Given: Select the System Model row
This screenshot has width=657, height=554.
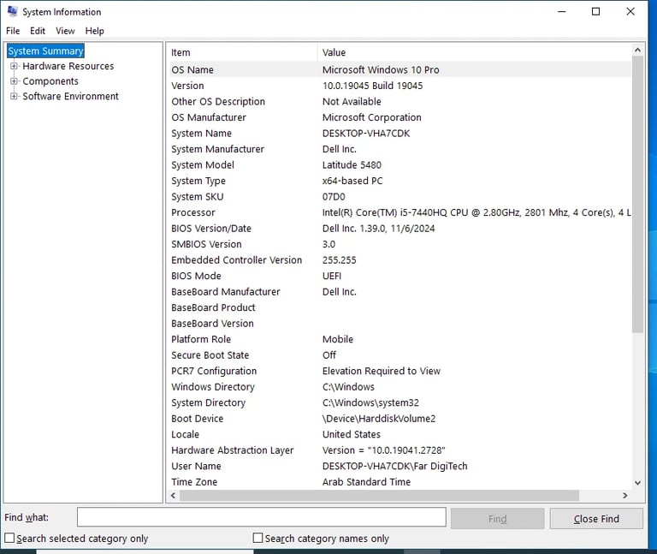Looking at the screenshot, I should click(x=400, y=164).
